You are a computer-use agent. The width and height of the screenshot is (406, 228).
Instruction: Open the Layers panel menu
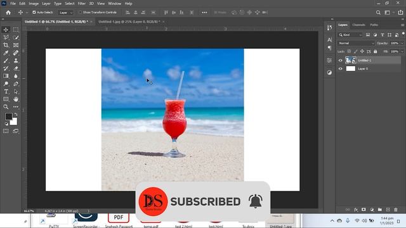(x=402, y=25)
